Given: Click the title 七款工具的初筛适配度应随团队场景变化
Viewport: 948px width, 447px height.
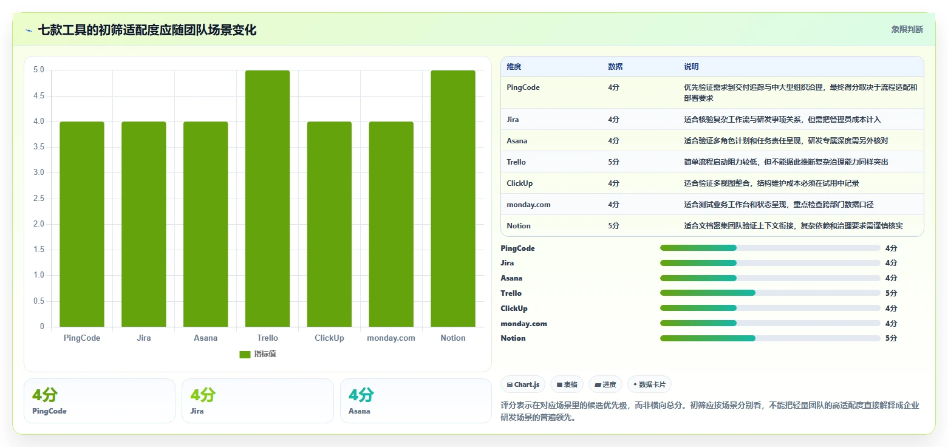Looking at the screenshot, I should tap(147, 30).
